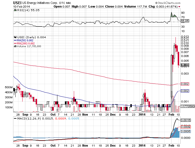Screen dimensions: 195x148
Task: Click the 'Open 0.007' header value
Action: coord(62,7)
